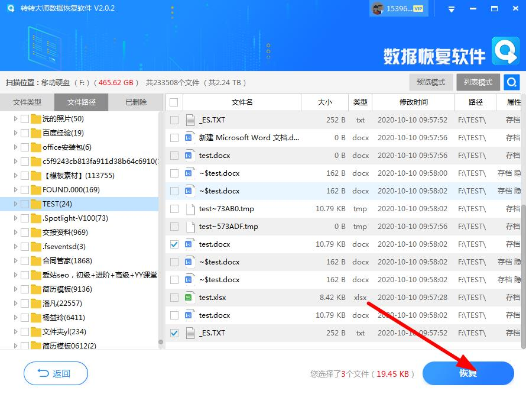Click the 返回 back button
526x397 pixels.
56,373
